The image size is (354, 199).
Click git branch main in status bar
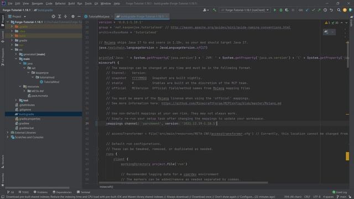tap(341, 197)
